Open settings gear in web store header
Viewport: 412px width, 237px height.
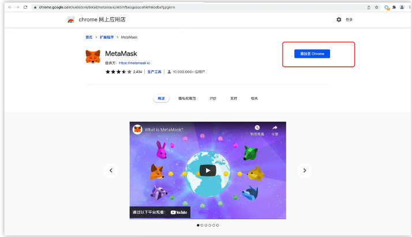tap(339, 20)
